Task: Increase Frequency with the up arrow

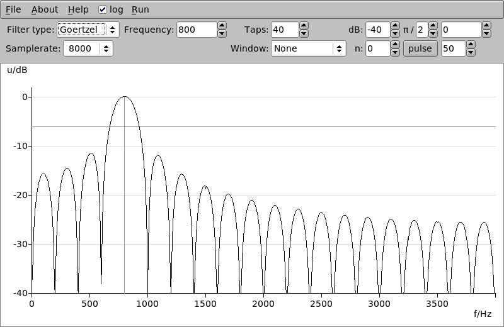Action: click(x=222, y=26)
